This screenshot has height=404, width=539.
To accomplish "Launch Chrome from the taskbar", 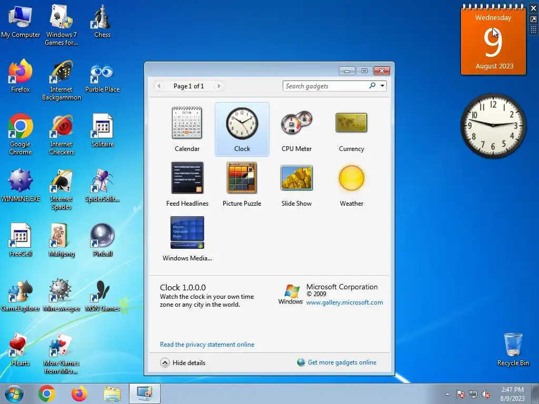I will (47, 393).
